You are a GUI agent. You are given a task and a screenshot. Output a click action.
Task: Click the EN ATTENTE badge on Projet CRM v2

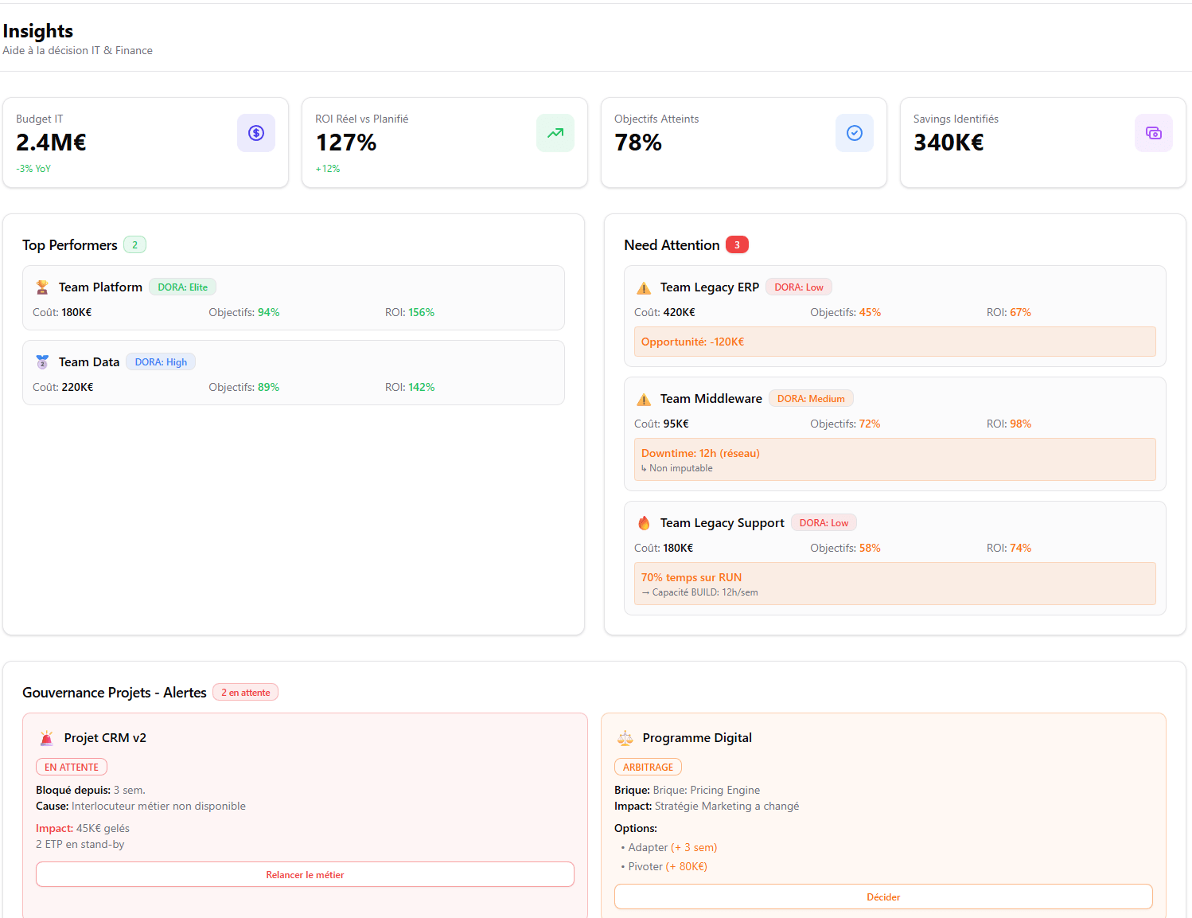pyautogui.click(x=71, y=767)
